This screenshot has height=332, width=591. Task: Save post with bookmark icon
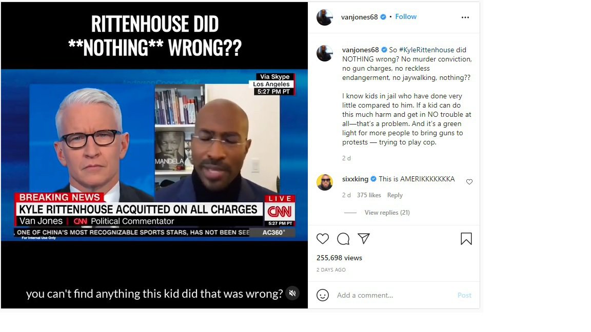[466, 239]
